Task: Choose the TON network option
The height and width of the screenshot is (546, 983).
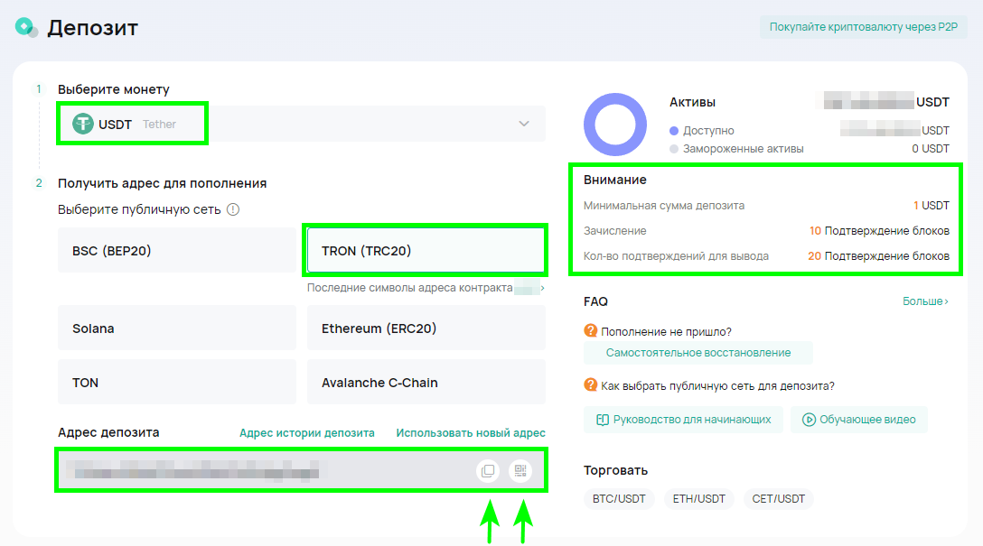Action: (176, 383)
